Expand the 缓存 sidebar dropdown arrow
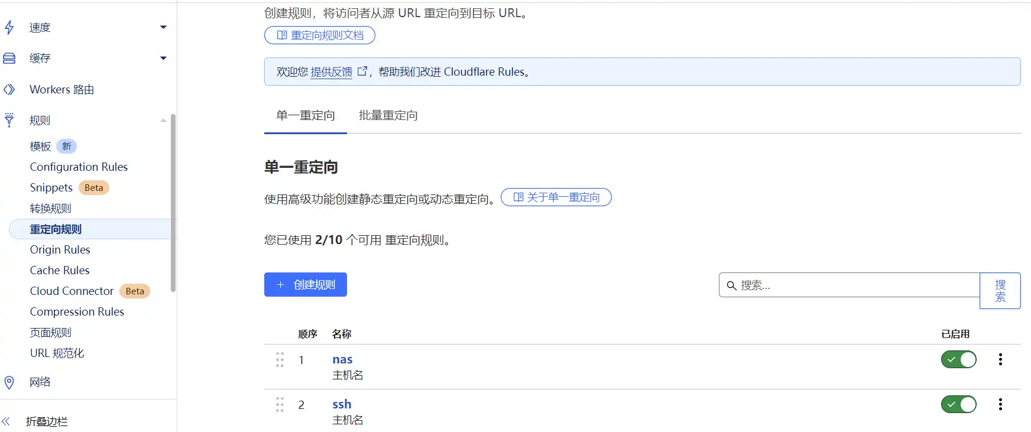Viewport: 1031px width, 432px height. 163,58
